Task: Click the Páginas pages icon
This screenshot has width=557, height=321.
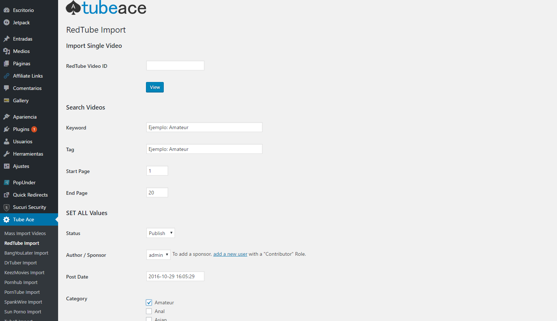Action: 7,63
